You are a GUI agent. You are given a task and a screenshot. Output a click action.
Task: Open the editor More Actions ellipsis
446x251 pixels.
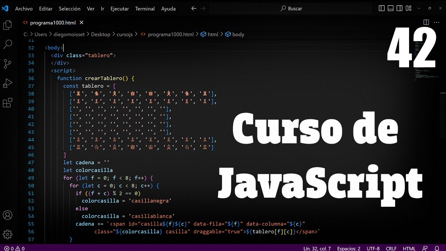[436, 22]
